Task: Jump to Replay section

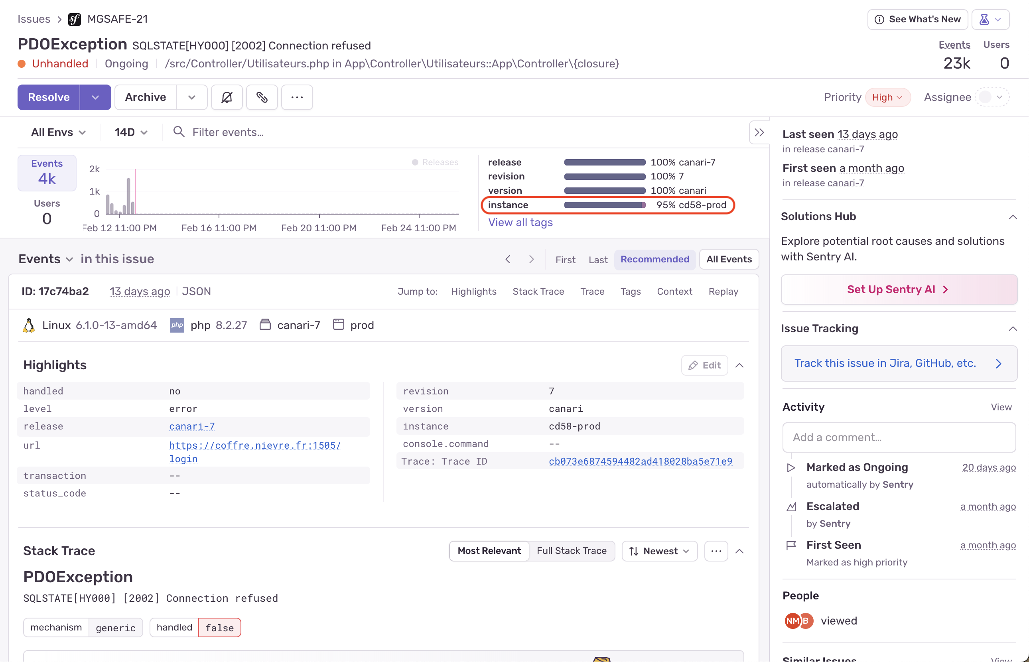Action: (x=723, y=292)
